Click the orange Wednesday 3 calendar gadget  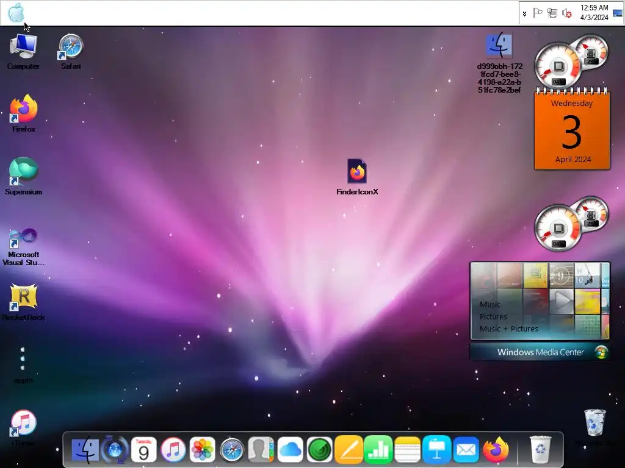[572, 129]
